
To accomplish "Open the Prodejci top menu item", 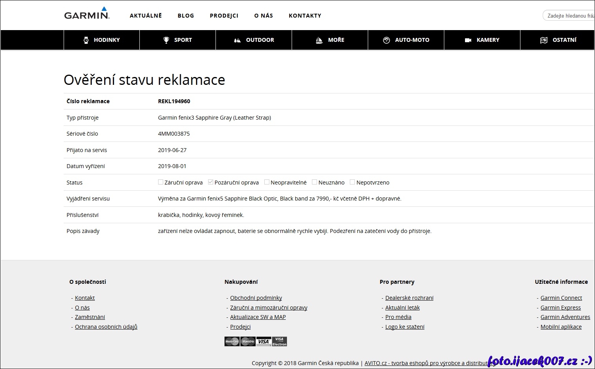I will coord(224,16).
